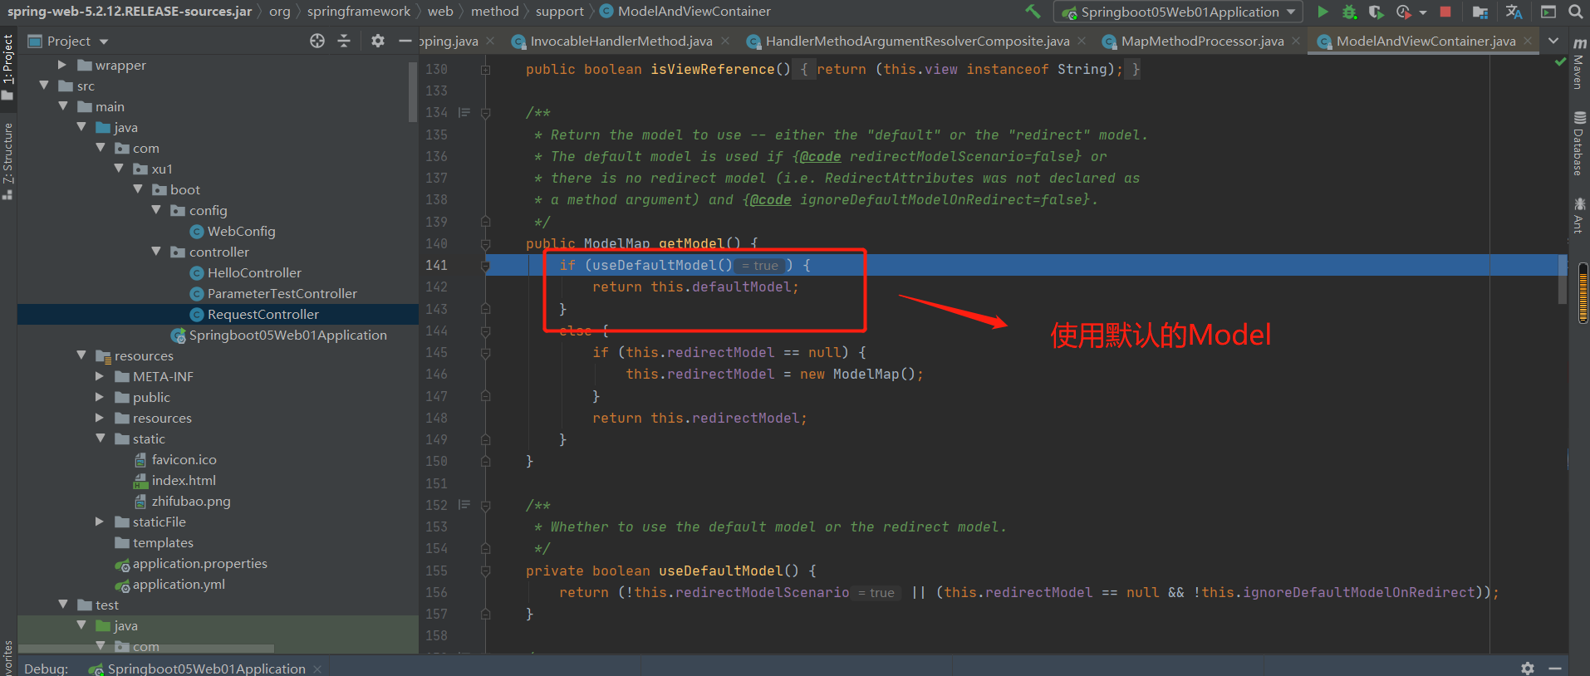Collapse the src folder
Image resolution: width=1590 pixels, height=676 pixels.
44,86
